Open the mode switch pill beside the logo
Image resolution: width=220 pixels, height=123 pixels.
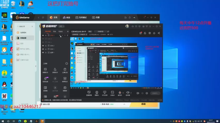61,26
